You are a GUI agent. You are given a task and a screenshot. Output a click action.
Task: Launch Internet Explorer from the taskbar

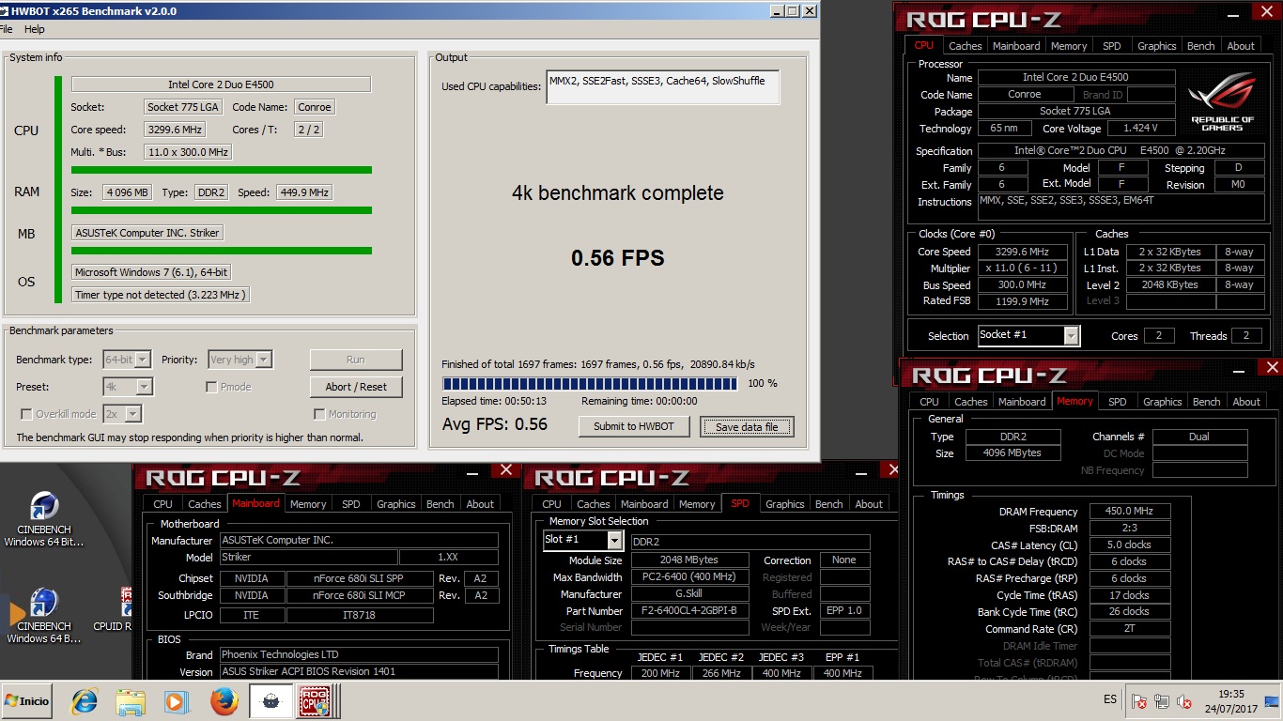click(x=85, y=701)
